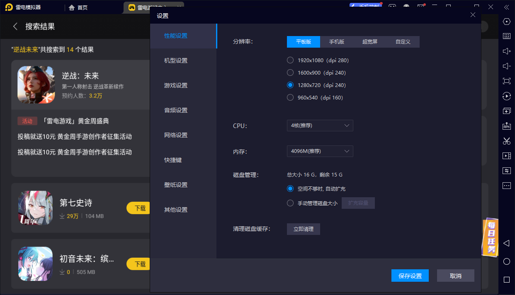Open the memory size dropdown

[x=320, y=151]
